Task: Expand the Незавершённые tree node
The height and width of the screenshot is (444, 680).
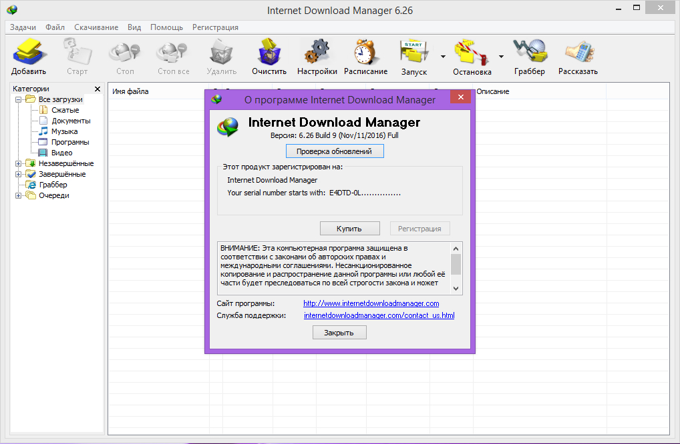Action: (18, 163)
